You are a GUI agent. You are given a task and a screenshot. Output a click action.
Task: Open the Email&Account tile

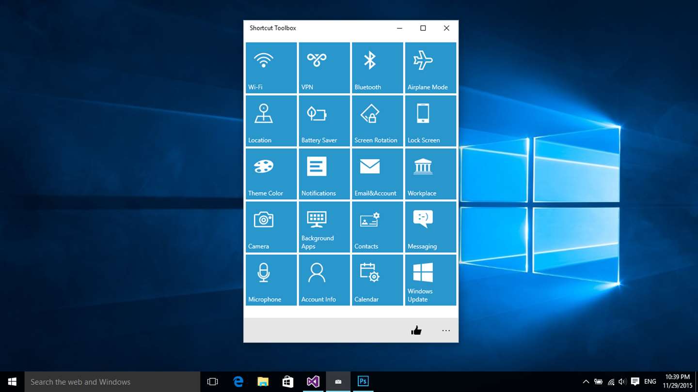[x=378, y=174]
